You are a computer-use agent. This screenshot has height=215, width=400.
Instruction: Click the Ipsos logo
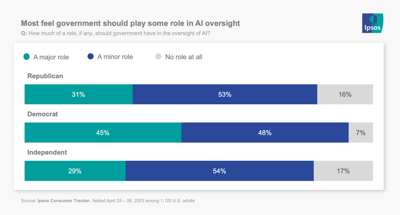tap(372, 23)
